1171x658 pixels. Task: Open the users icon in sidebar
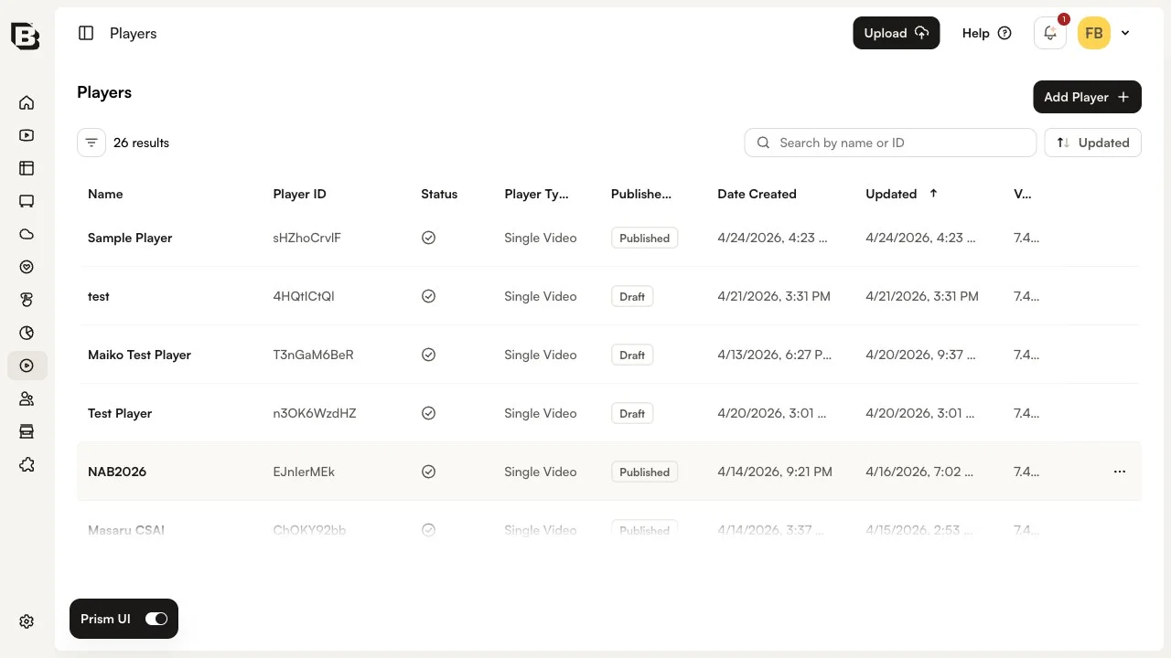pyautogui.click(x=27, y=398)
